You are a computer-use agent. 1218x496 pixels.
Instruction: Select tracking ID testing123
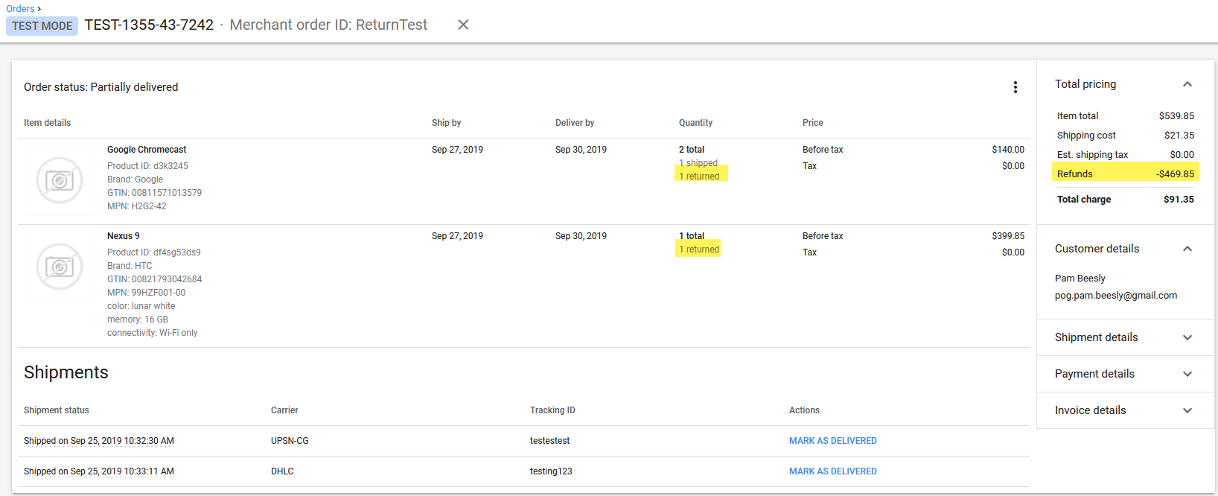(x=551, y=471)
